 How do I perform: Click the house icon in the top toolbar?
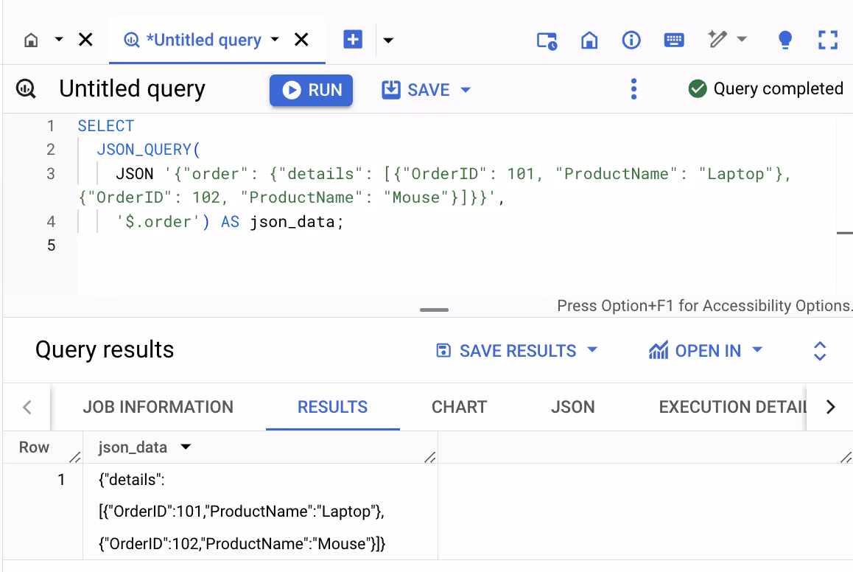pyautogui.click(x=589, y=41)
